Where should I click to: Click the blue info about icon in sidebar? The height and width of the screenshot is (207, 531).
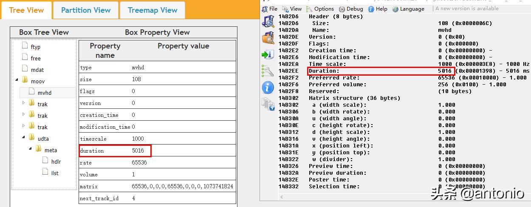pyautogui.click(x=268, y=88)
